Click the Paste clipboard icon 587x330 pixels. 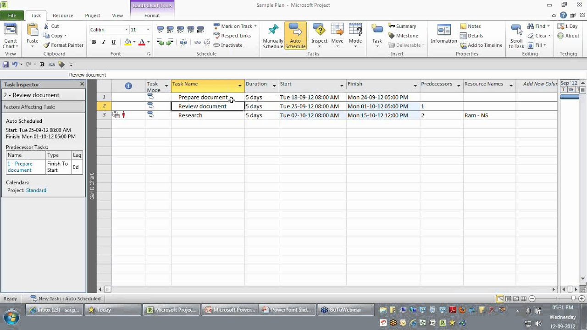33,30
